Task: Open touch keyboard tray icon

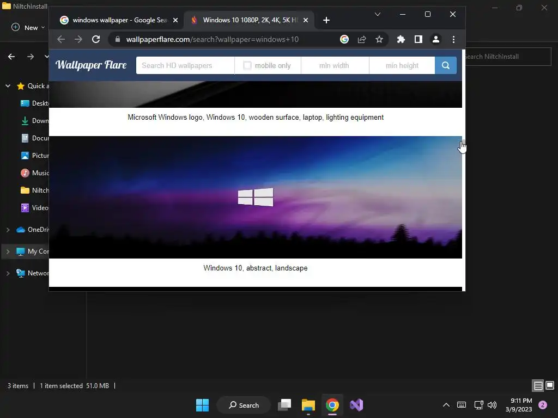Action: [461, 405]
